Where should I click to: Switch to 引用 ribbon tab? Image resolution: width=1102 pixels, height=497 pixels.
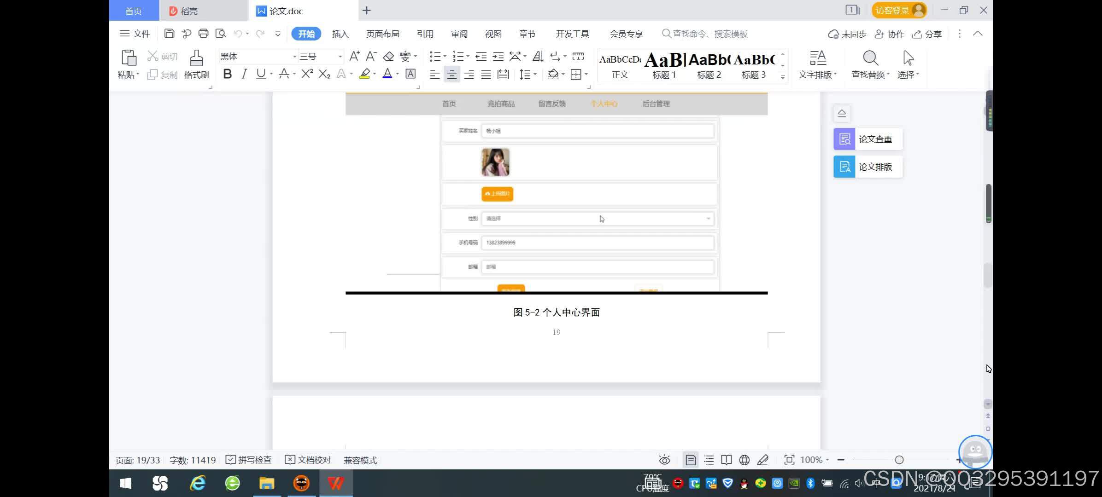[x=425, y=34]
